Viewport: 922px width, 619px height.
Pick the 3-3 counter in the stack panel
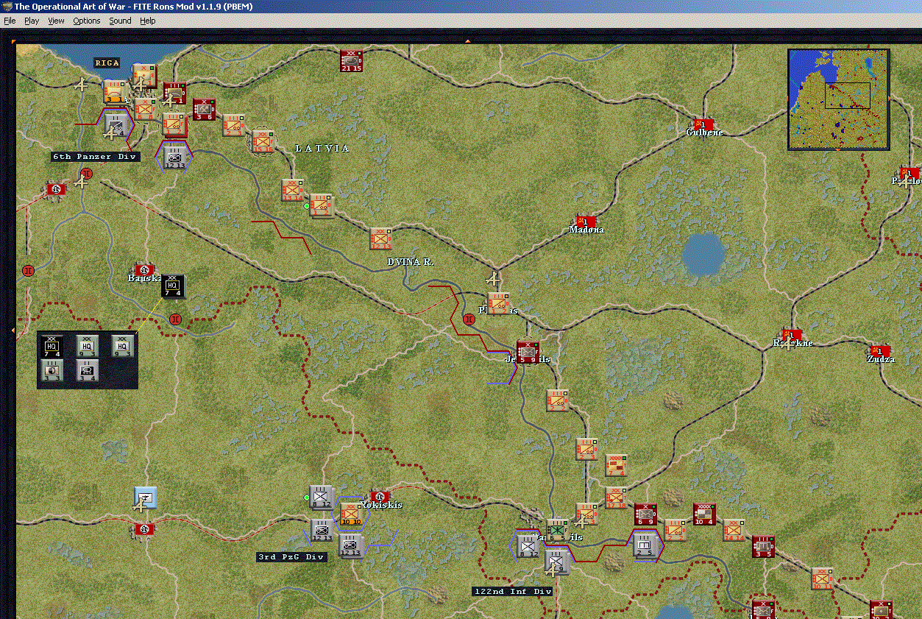[x=52, y=370]
